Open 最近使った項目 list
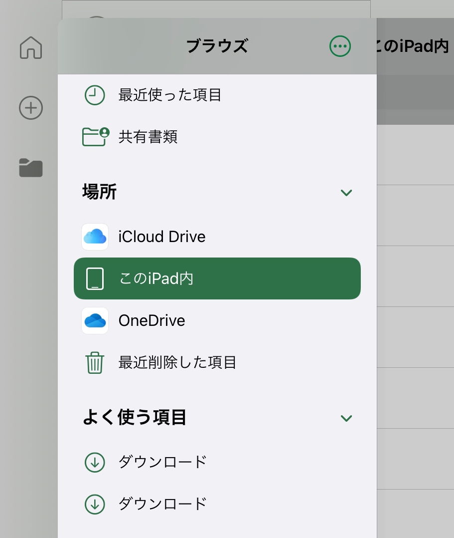Screen dimensions: 454x538 217,95
